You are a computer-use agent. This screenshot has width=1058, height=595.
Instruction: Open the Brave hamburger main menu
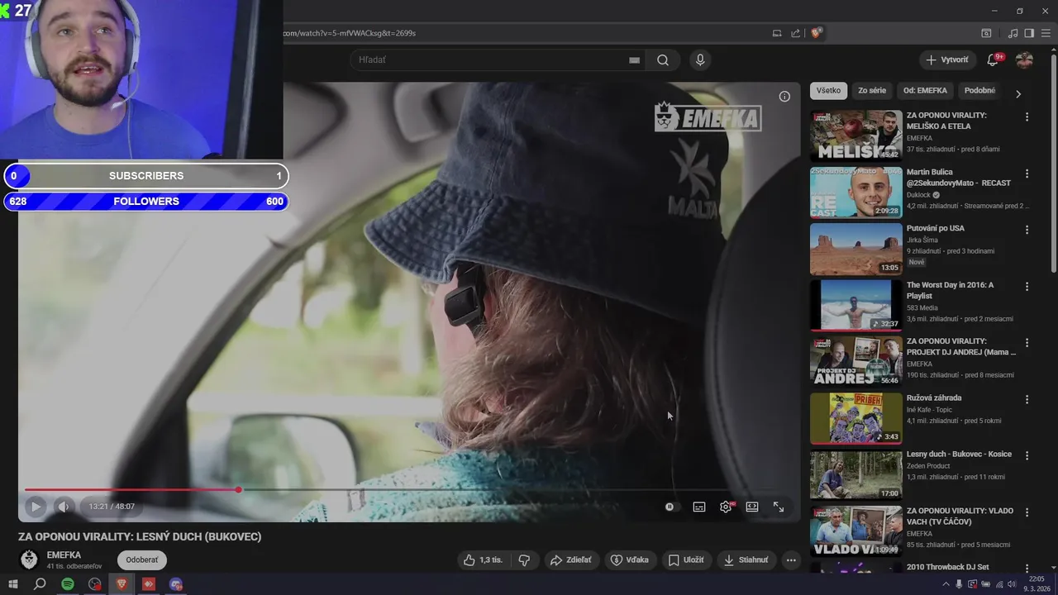(1046, 33)
